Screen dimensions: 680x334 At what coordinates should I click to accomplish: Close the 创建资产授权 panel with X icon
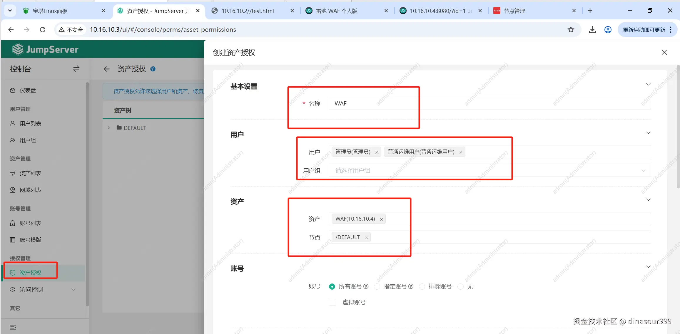664,52
